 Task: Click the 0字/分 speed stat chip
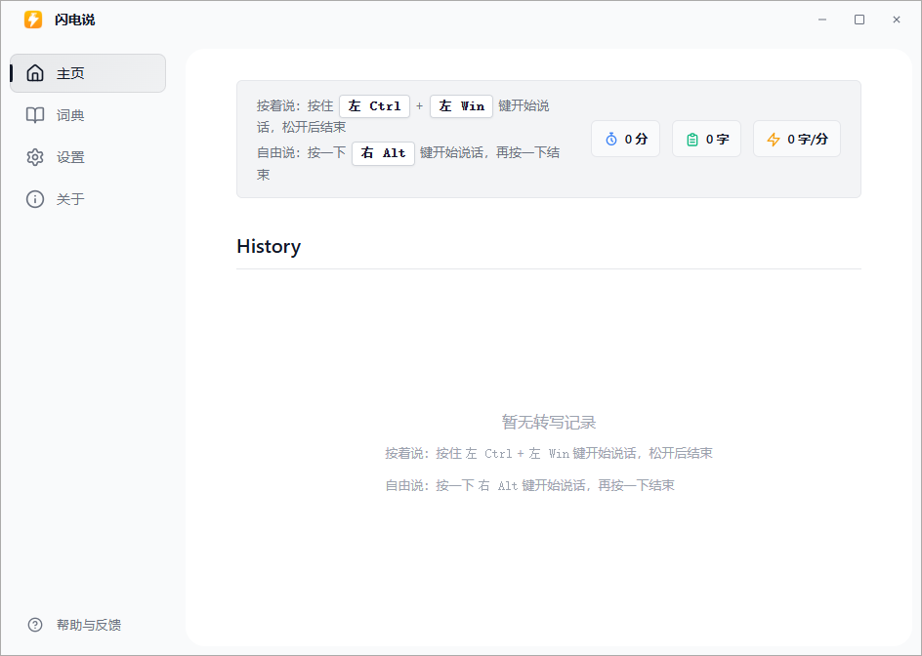tap(796, 139)
